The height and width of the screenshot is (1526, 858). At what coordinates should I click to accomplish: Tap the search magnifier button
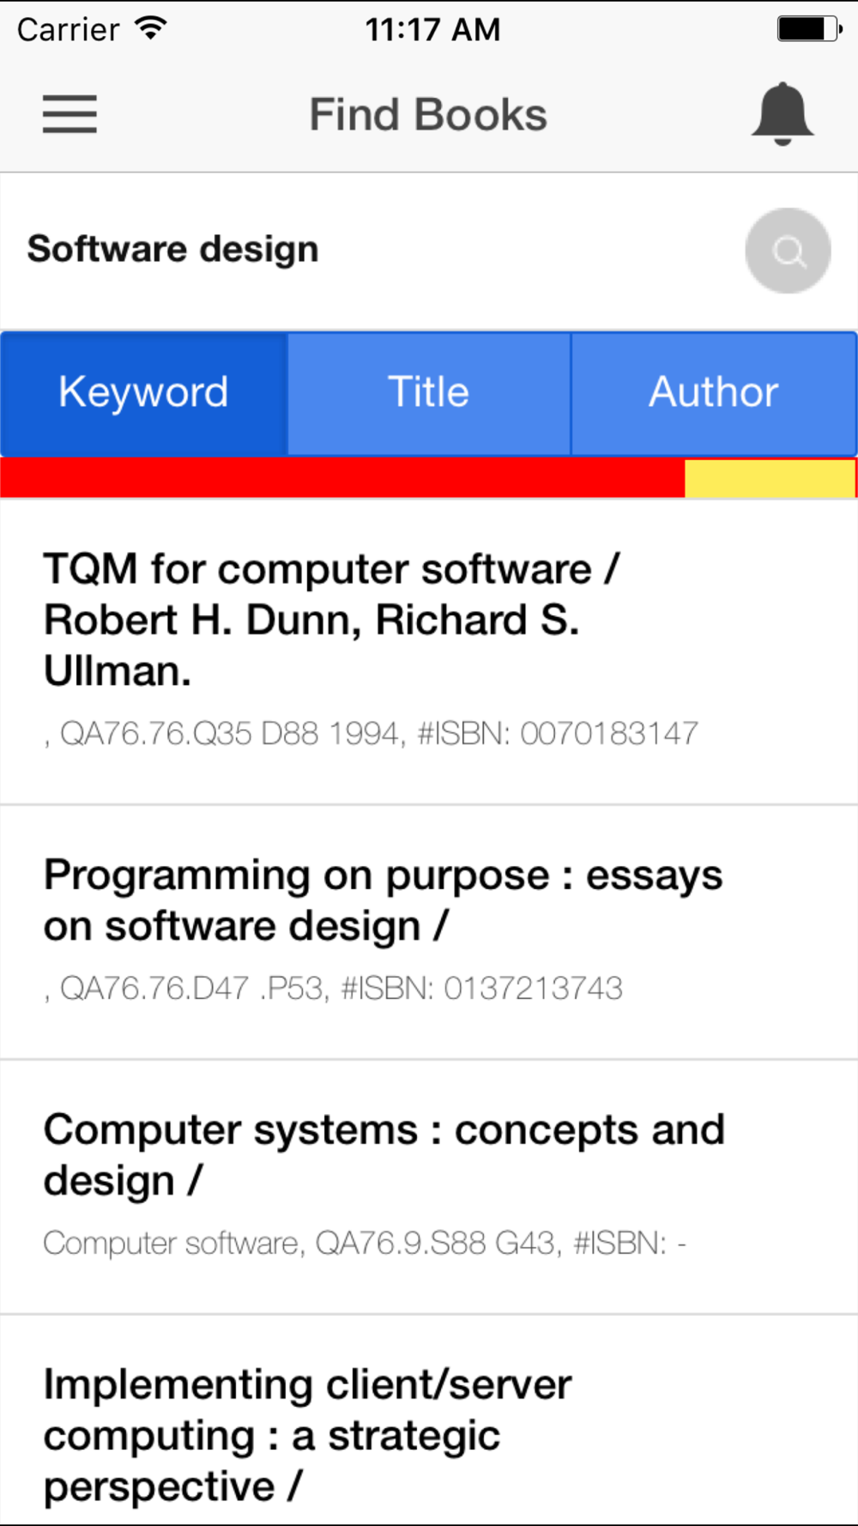point(788,251)
